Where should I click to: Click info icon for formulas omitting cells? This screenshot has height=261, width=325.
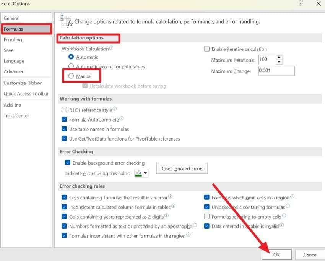click(x=292, y=196)
